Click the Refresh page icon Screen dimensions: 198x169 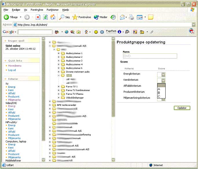pyautogui.click(x=45, y=17)
